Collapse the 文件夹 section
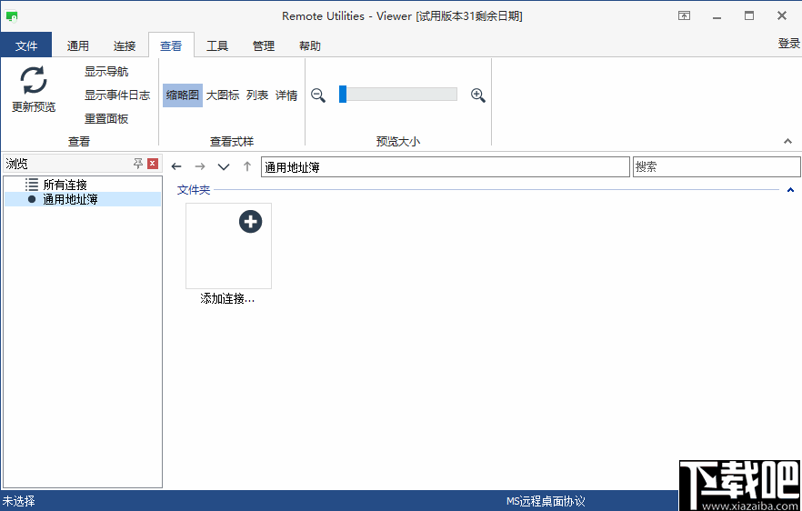Viewport: 802px width, 511px height. pos(790,190)
